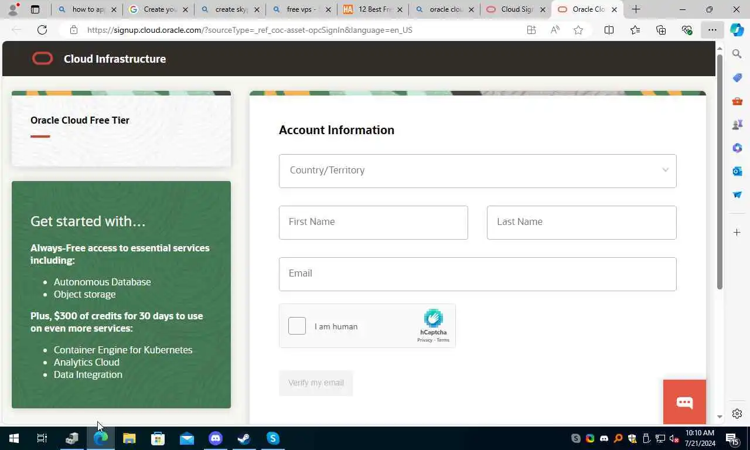Tick the I am human checkbox
The width and height of the screenshot is (750, 450).
[297, 326]
